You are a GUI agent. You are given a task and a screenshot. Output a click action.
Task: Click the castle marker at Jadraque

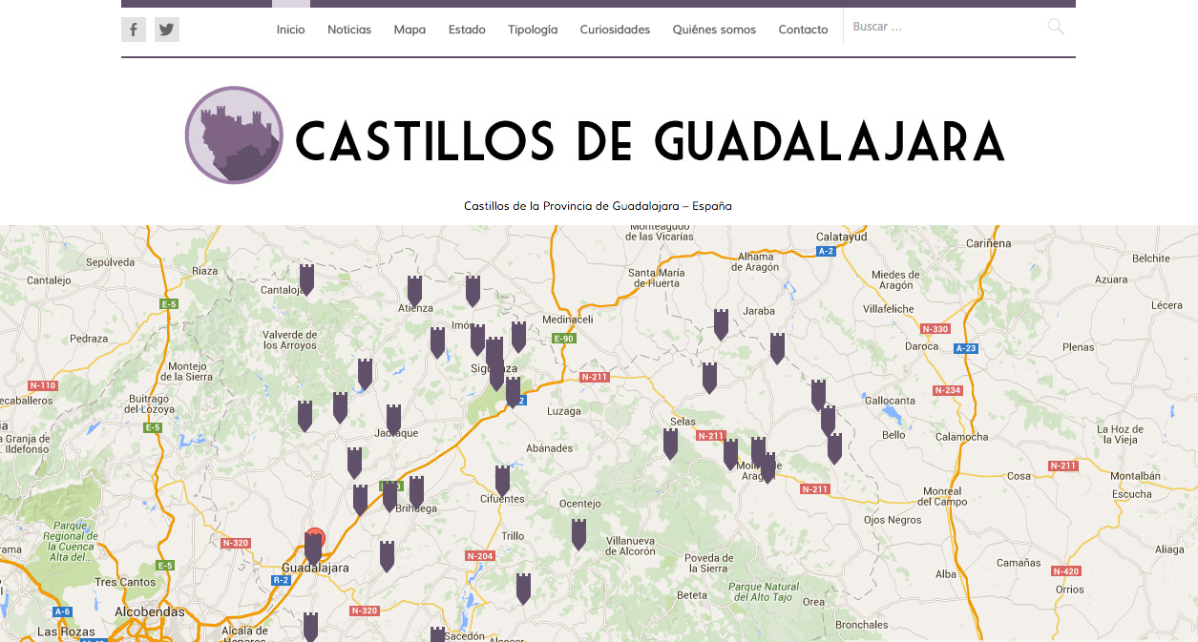(393, 418)
